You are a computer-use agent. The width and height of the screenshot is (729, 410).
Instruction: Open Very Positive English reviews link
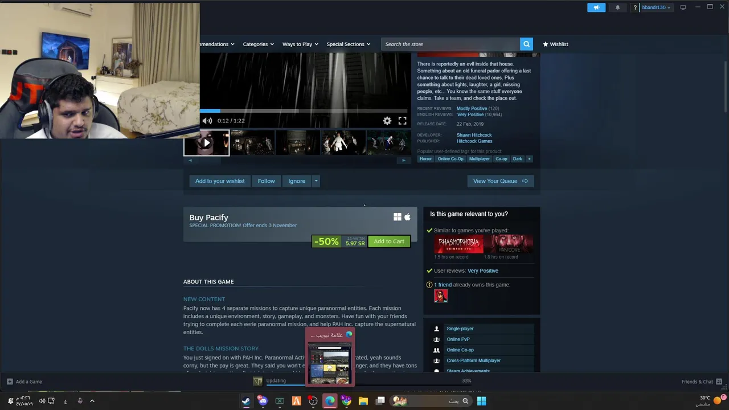click(x=470, y=114)
